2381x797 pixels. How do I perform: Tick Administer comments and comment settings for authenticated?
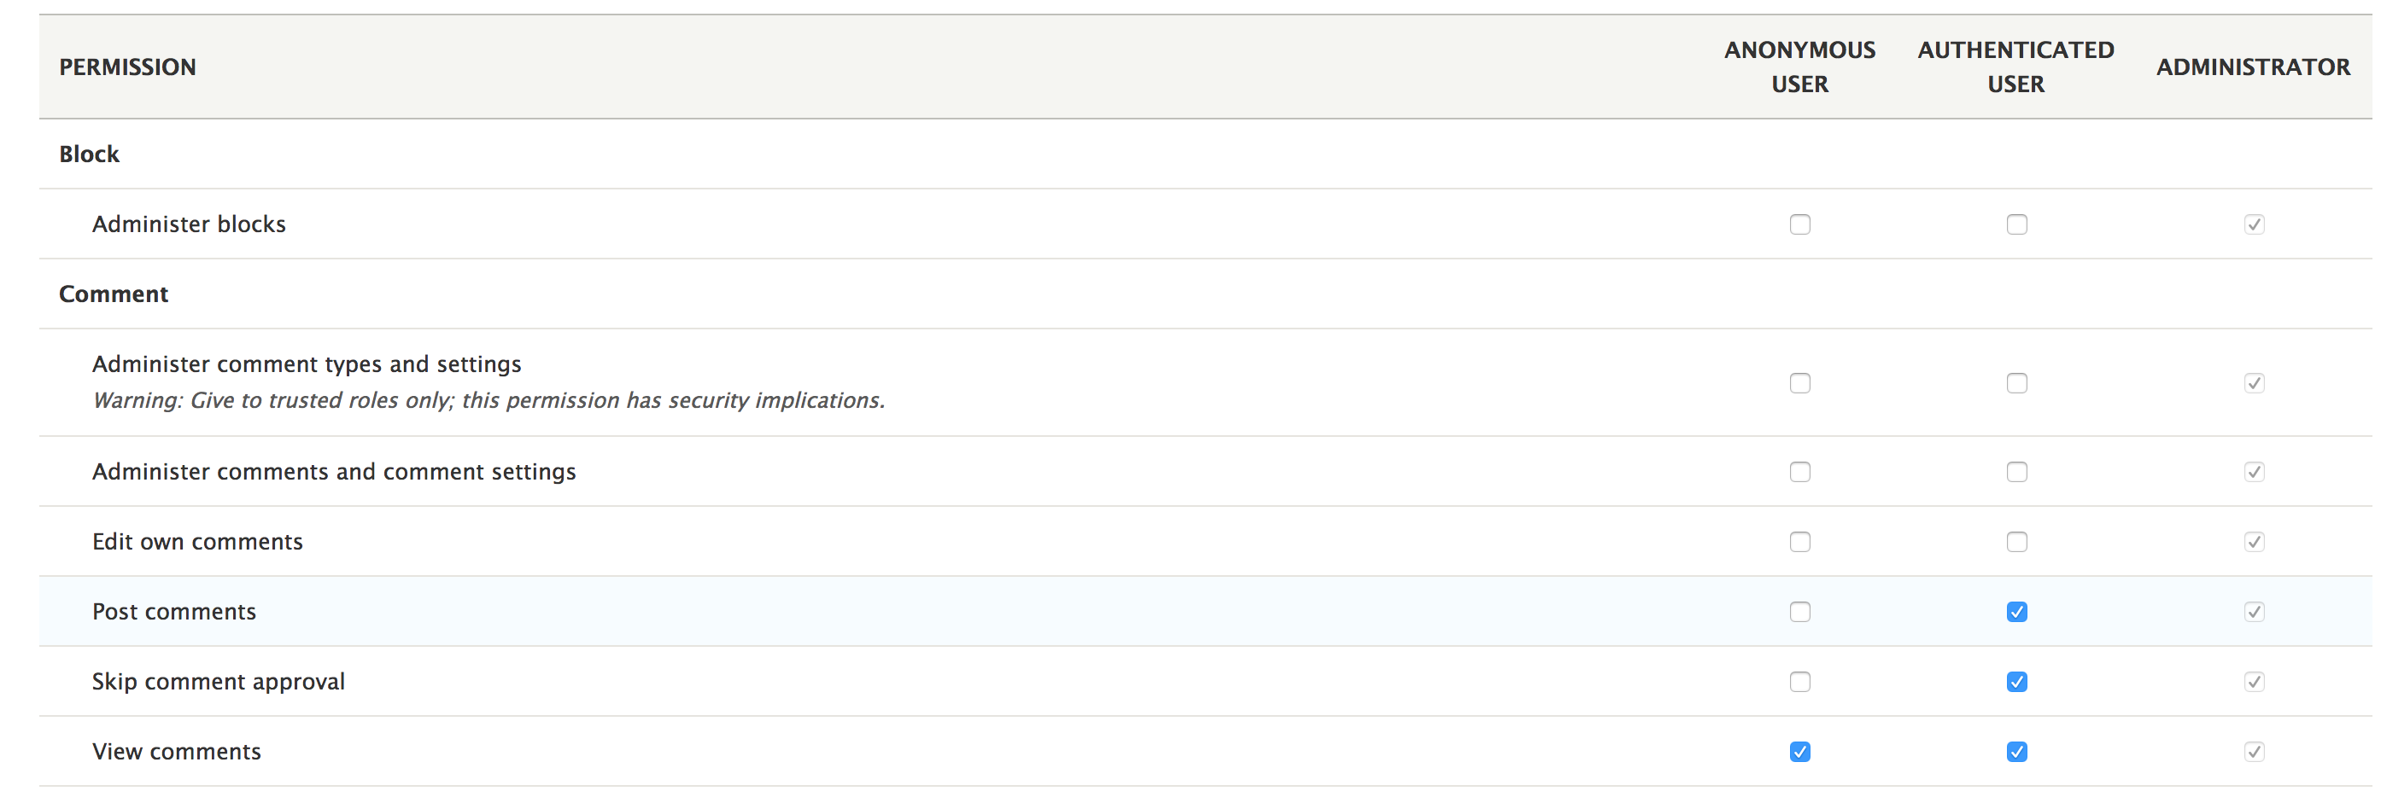pos(2015,472)
